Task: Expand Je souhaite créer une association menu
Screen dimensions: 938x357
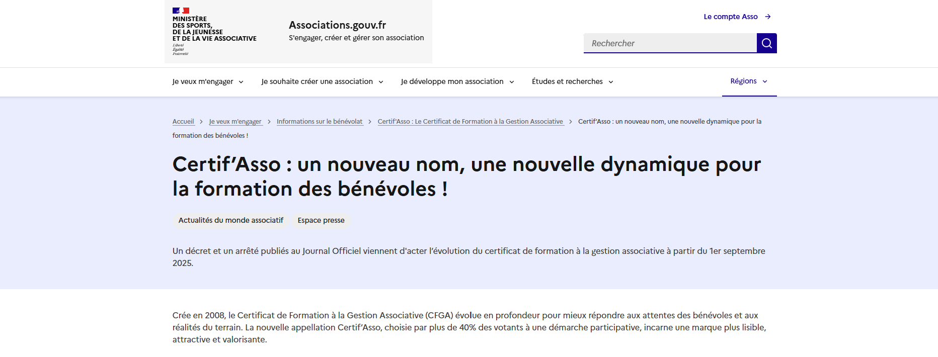Action: click(322, 81)
